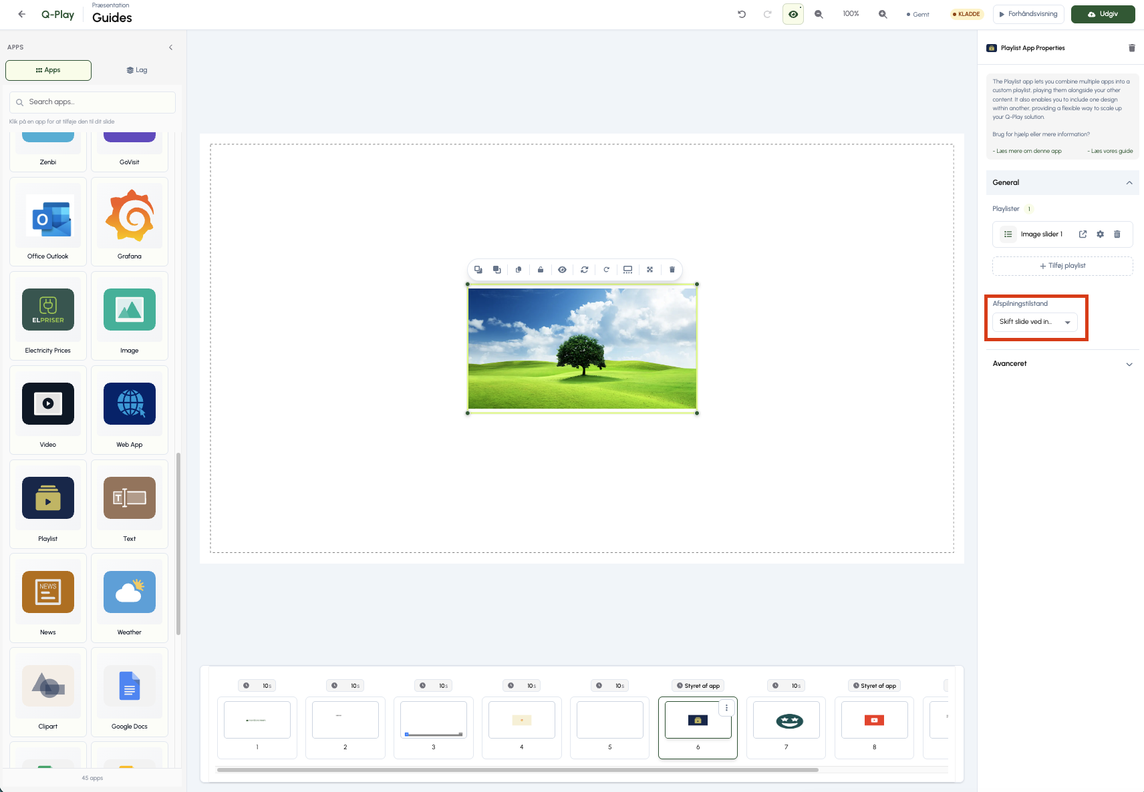Delete the selected element from canvas toolbar
The width and height of the screenshot is (1144, 792).
tap(672, 270)
